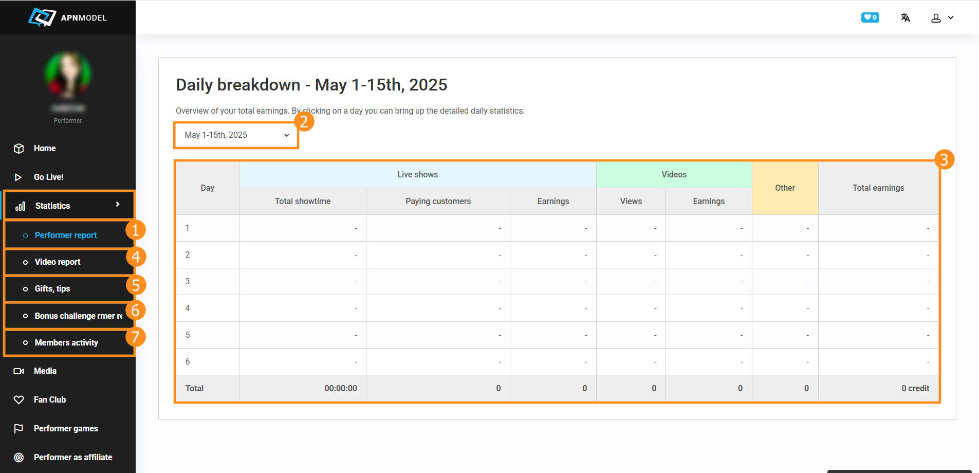This screenshot has width=979, height=473.
Task: Select Performer report submenu item
Action: (65, 235)
